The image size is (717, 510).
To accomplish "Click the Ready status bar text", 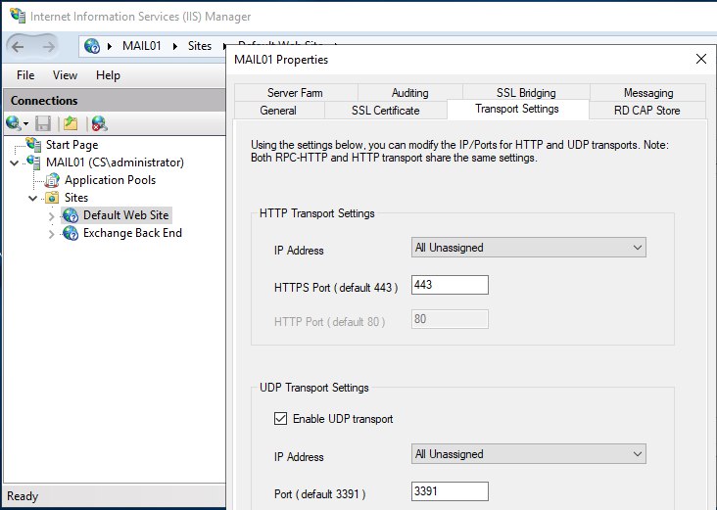I will coord(23,496).
